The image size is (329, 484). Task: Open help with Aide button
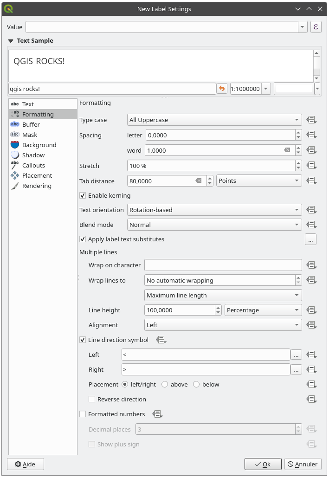tap(26, 464)
